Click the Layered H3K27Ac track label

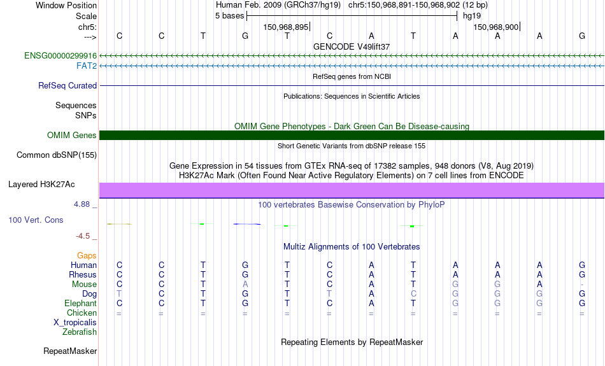point(41,184)
